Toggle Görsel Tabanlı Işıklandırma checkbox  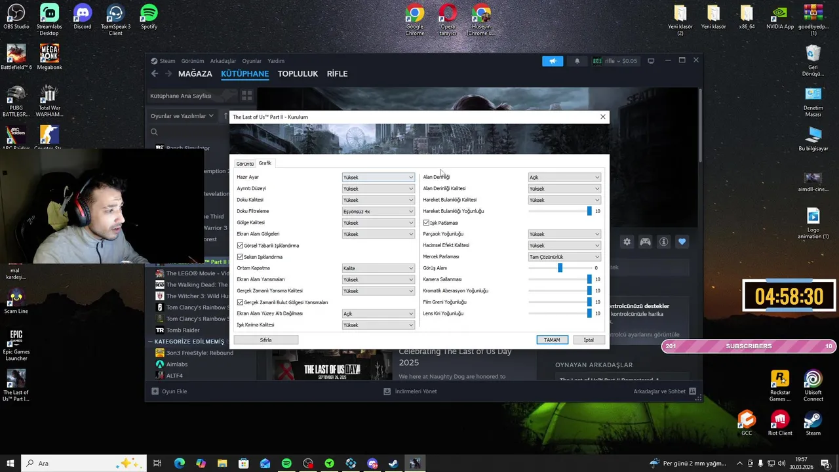(x=240, y=246)
